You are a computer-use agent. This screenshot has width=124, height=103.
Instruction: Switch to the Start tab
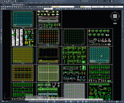click(x=4, y=5)
